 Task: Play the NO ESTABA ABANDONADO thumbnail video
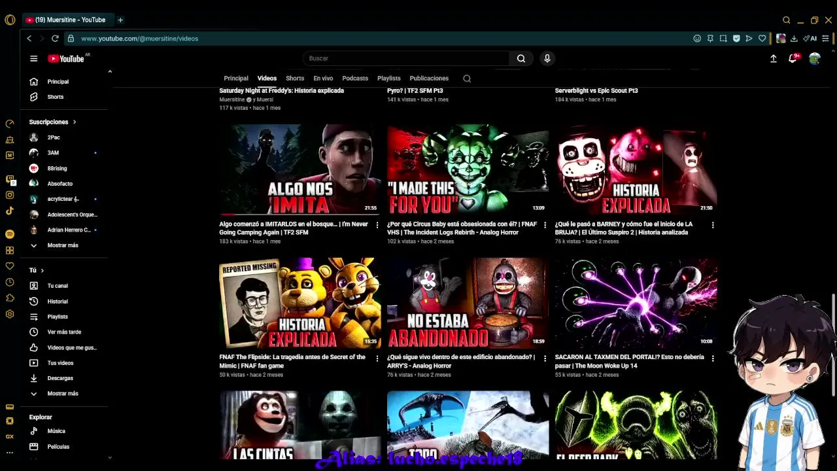[x=468, y=303]
